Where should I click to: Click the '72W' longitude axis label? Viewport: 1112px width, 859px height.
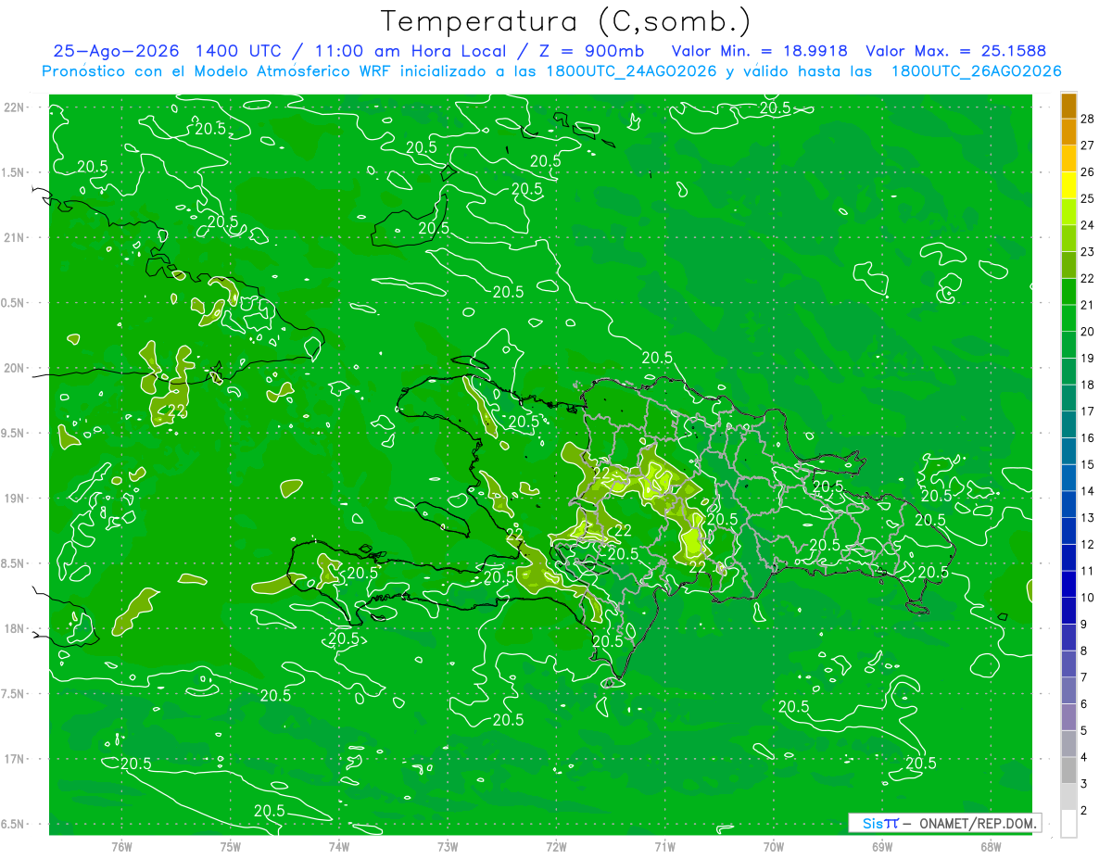(x=556, y=846)
